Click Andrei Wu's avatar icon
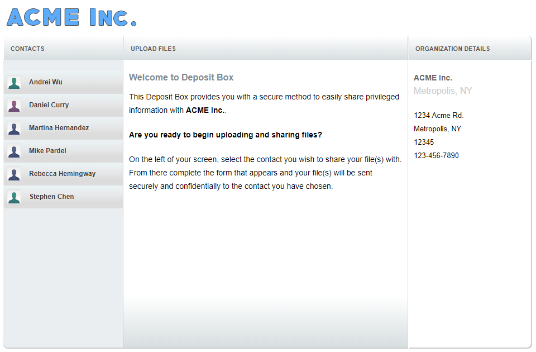 click(14, 83)
